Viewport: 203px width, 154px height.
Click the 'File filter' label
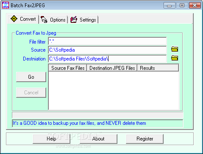pos(37,42)
